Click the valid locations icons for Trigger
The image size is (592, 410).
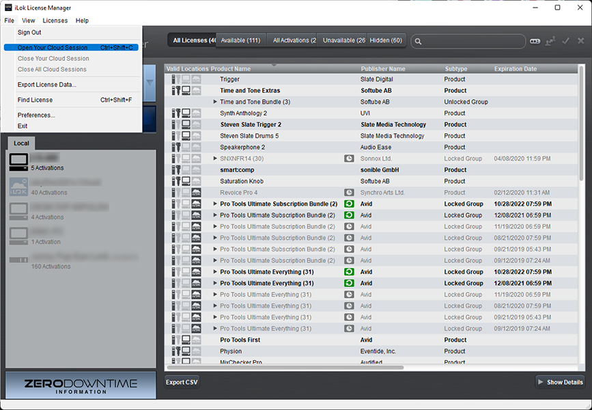186,79
